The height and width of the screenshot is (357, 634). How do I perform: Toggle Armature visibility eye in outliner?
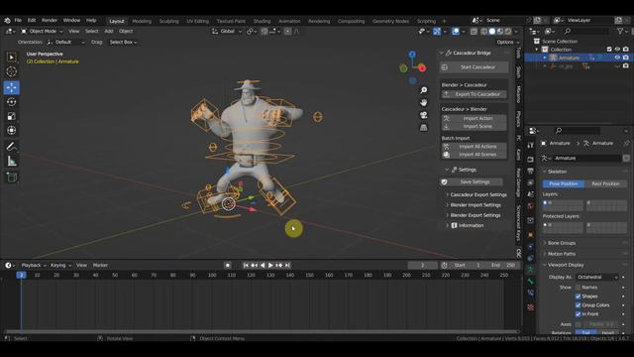point(617,58)
